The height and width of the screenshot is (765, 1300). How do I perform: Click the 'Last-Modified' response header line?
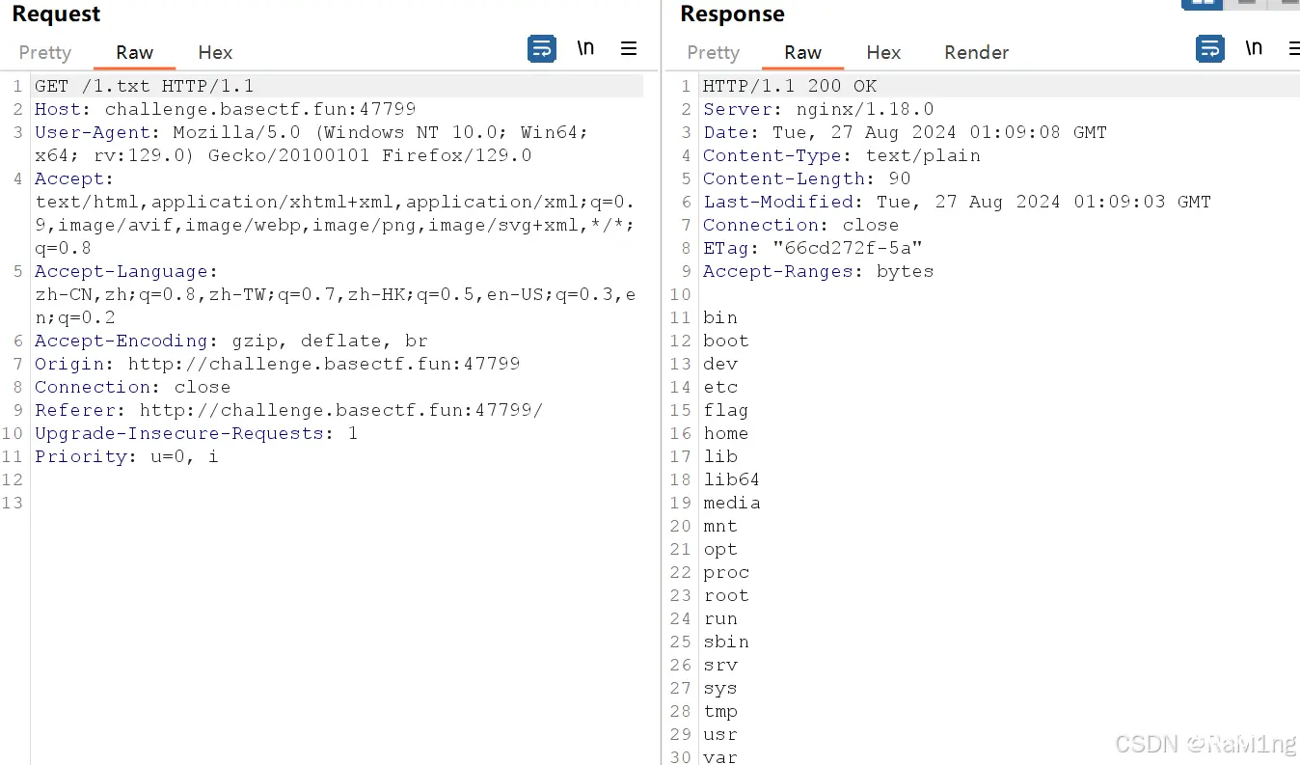point(958,202)
